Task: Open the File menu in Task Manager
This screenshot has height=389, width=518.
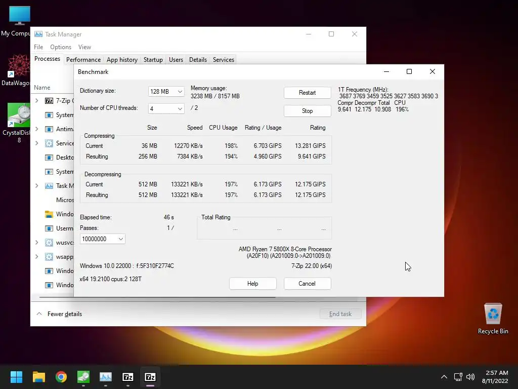Action: tap(38, 47)
